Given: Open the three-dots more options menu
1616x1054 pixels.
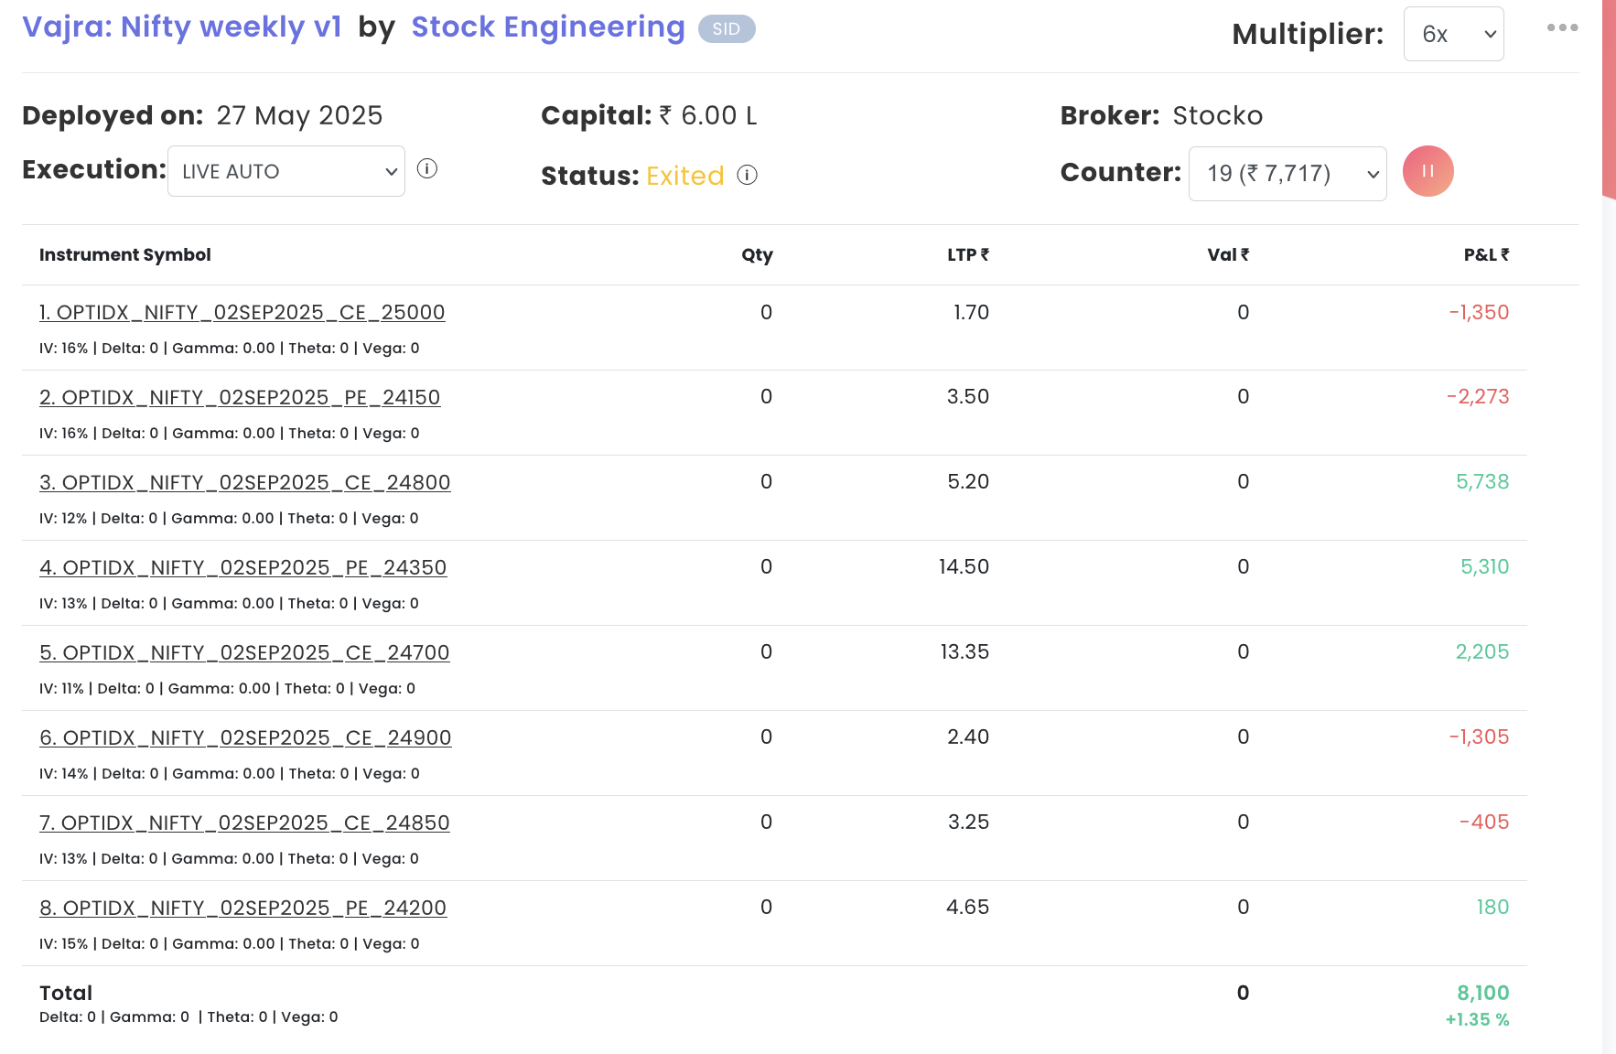Looking at the screenshot, I should (x=1562, y=27).
